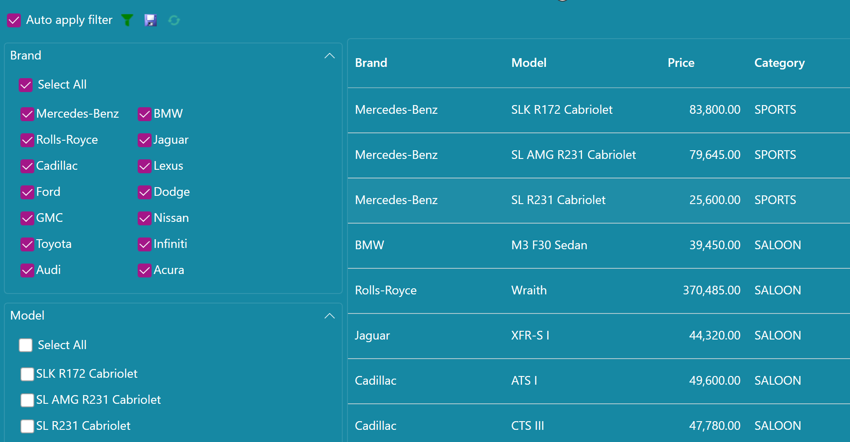Save the current filter settings
This screenshot has height=442, width=850.
click(x=150, y=20)
